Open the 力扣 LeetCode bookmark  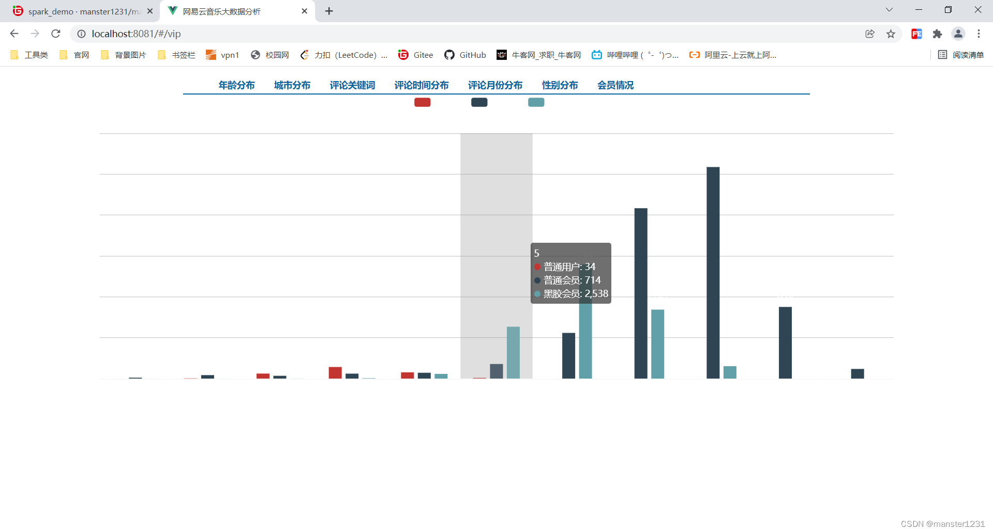coord(344,55)
